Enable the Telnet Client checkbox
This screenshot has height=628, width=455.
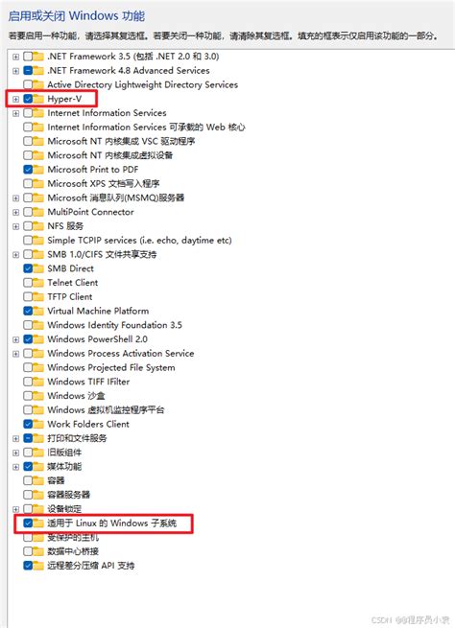point(28,283)
